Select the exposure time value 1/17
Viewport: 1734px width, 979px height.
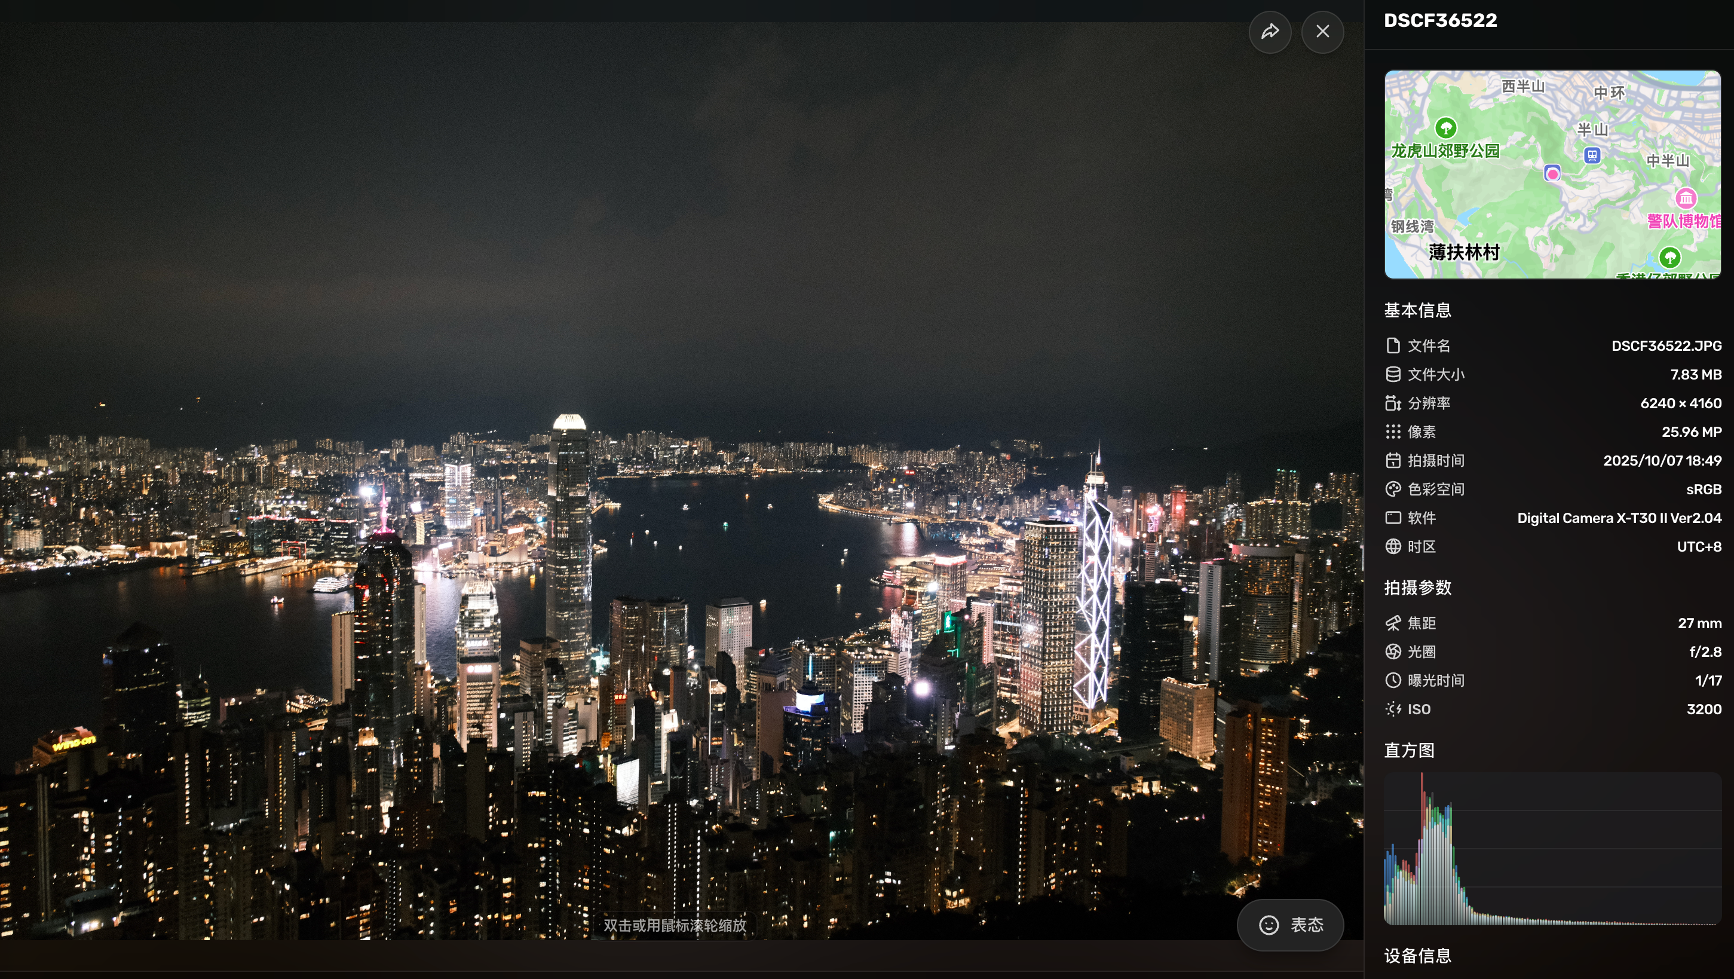pyautogui.click(x=1708, y=680)
